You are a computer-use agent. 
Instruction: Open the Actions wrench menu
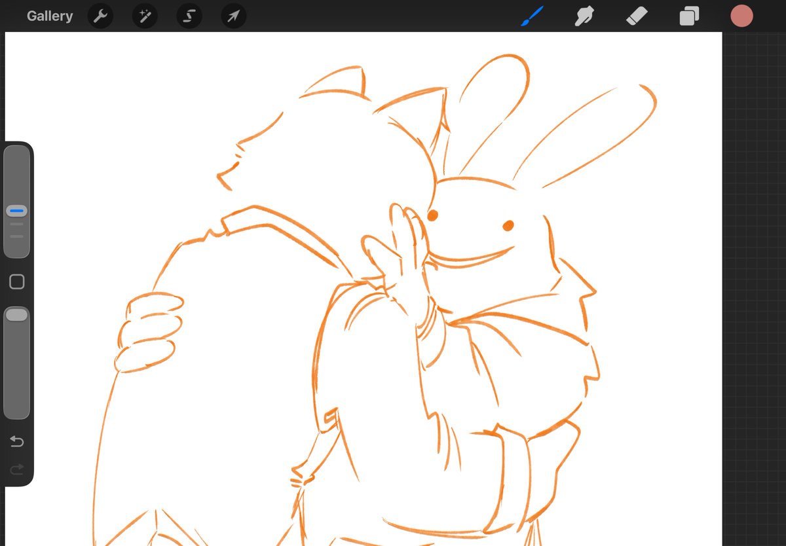pyautogui.click(x=100, y=16)
